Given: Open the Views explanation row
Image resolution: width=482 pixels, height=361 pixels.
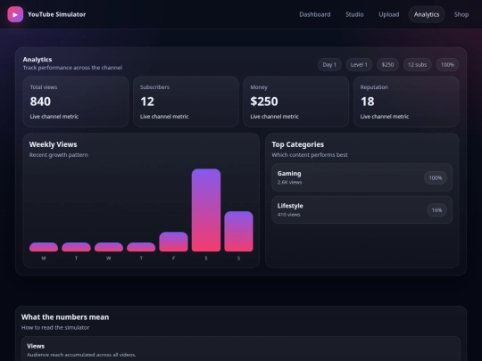Looking at the screenshot, I should (x=241, y=349).
